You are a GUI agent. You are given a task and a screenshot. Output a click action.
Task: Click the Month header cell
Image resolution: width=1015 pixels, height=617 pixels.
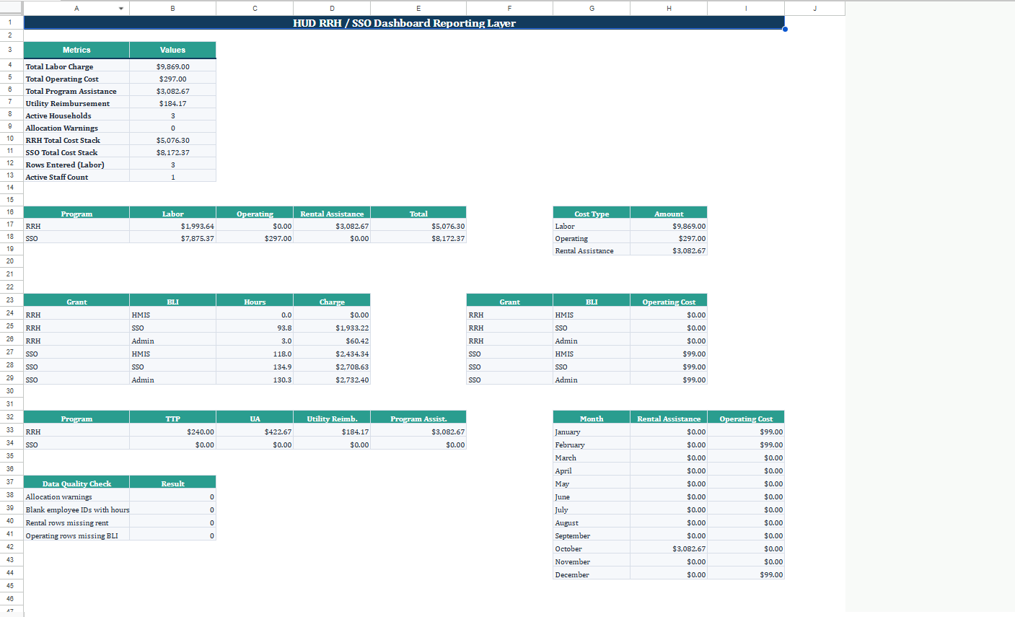click(592, 419)
